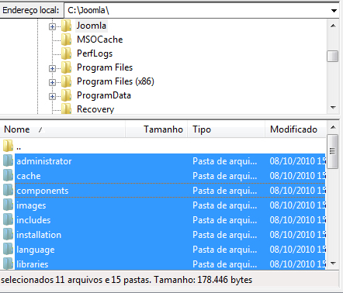Click the file list scrollbar thumb
This screenshot has height=293, width=343.
tap(333, 151)
